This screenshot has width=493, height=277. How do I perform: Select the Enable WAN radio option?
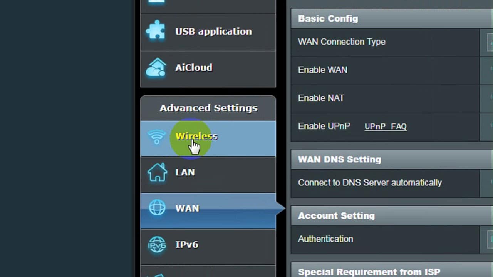491,70
